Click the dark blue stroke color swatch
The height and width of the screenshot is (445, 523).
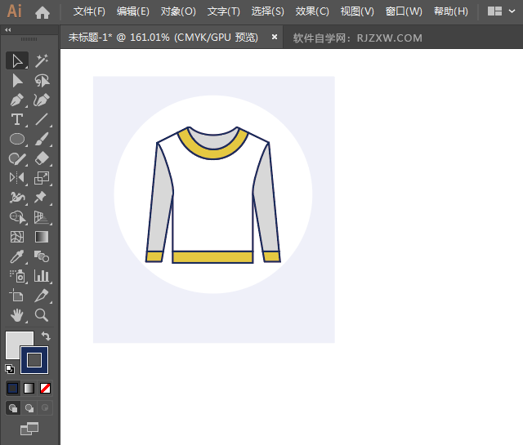[x=34, y=360]
